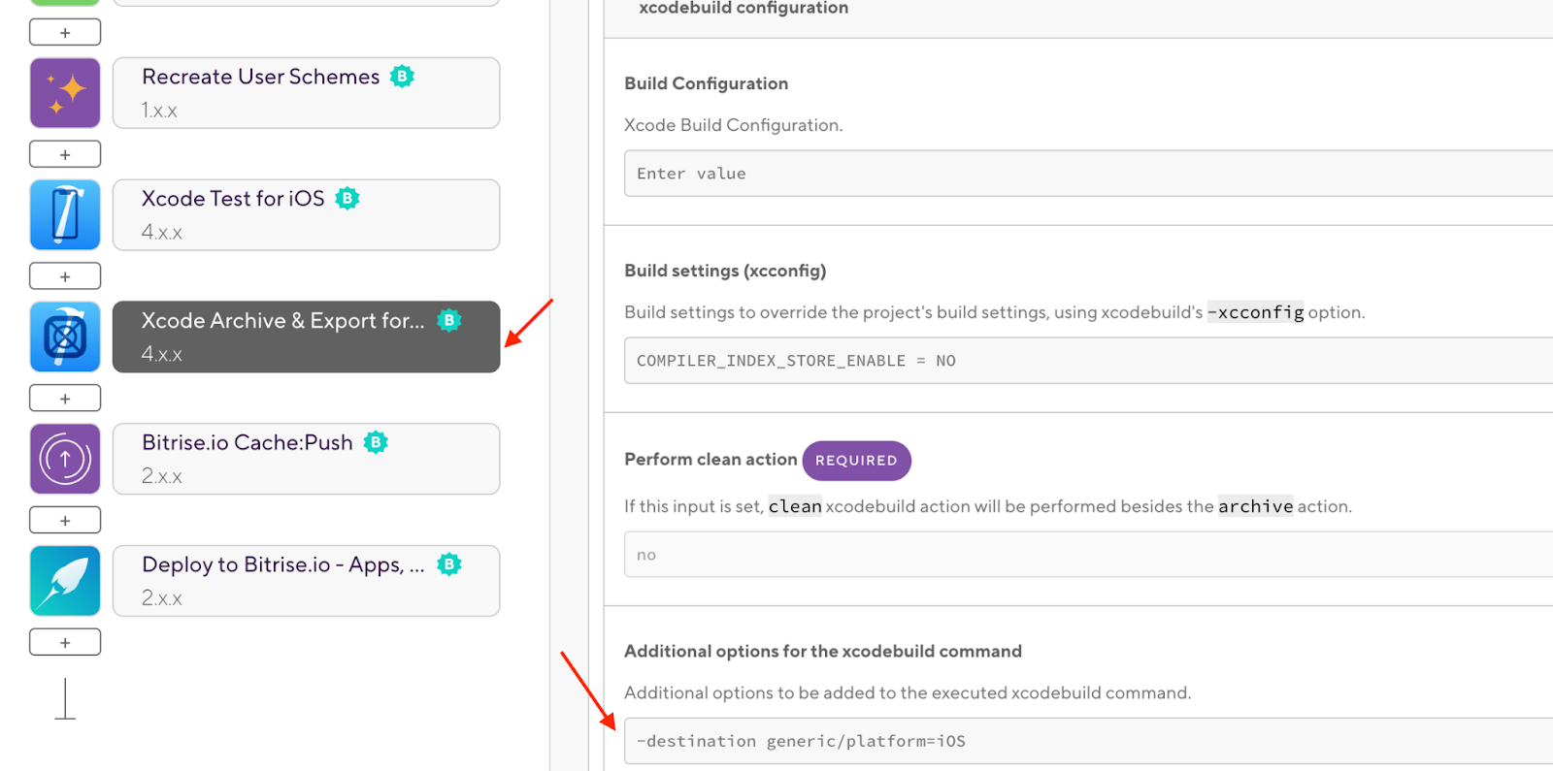Screen dimensions: 1553x771
Task: Click the Perform clean action label
Action: coord(710,459)
